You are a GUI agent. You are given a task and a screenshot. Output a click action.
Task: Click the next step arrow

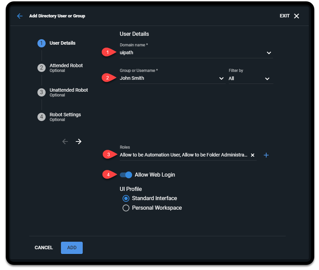pos(79,141)
